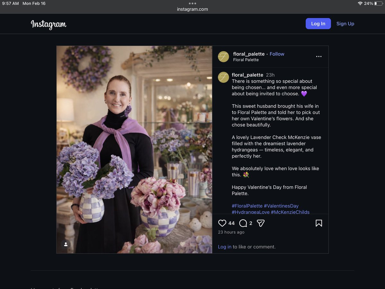Open the #HydrangeaLove hashtag
385x289 pixels.
tap(251, 212)
